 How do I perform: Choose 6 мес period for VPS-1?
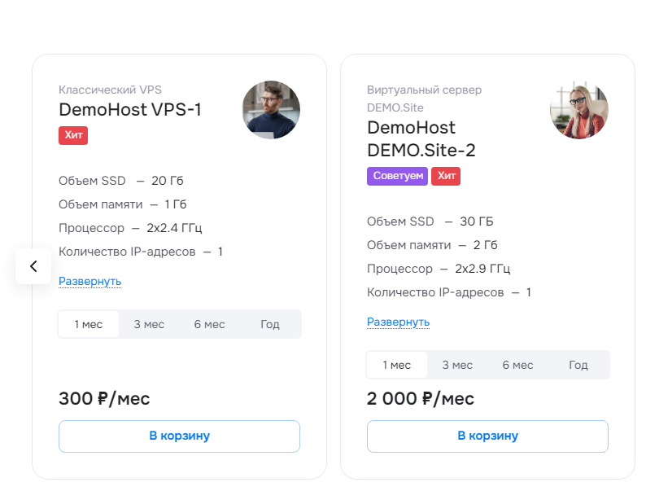coord(209,324)
